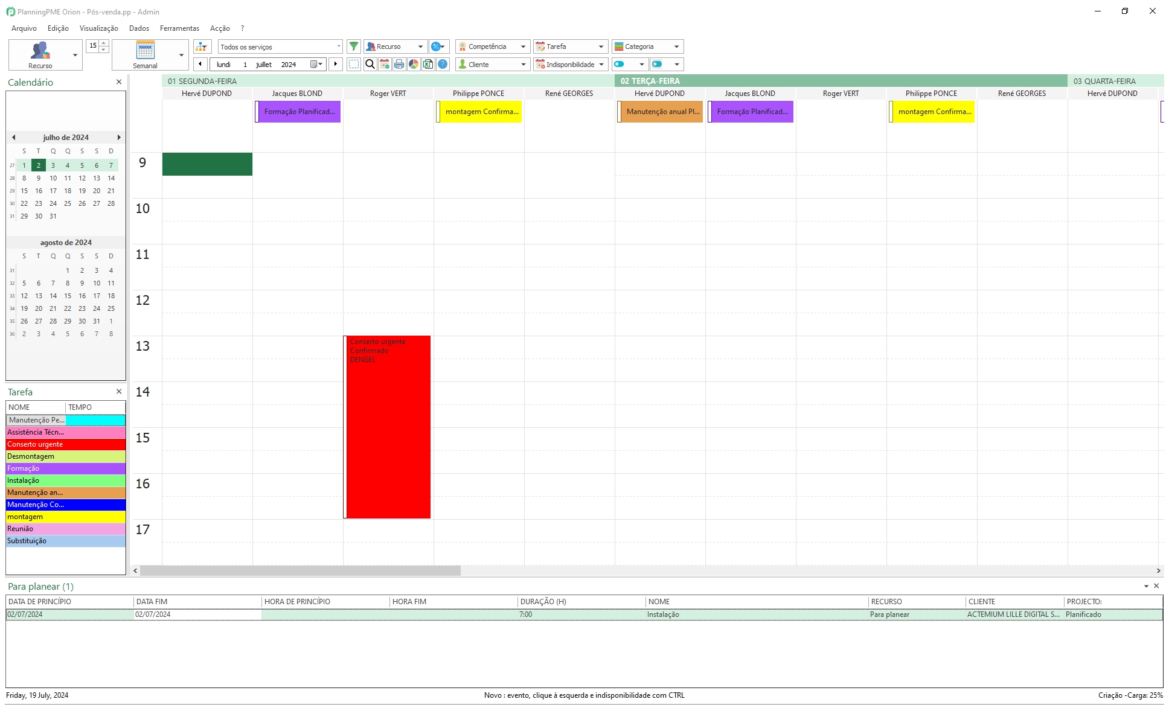Click the forward navigation arrow for week
This screenshot has width=1169, height=705.
[x=335, y=64]
